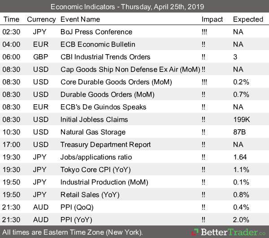Select the BoJ Press Conference row

[x=96, y=32]
